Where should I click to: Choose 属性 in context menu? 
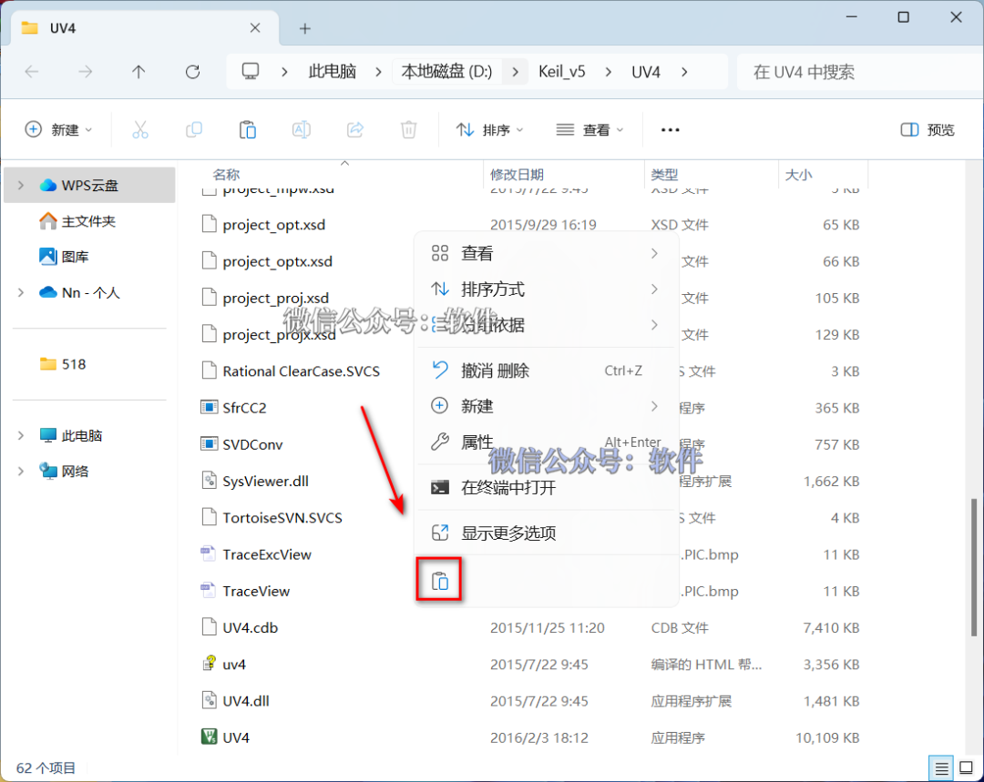coord(546,442)
